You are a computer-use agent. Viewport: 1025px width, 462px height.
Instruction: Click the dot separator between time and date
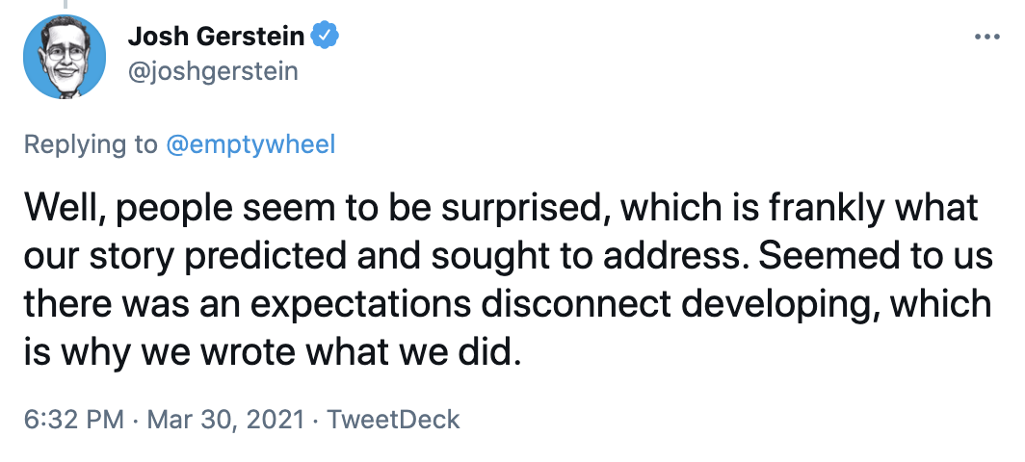(135, 421)
